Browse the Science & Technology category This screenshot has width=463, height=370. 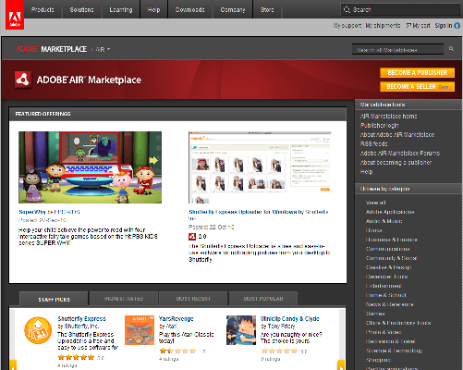(x=394, y=351)
